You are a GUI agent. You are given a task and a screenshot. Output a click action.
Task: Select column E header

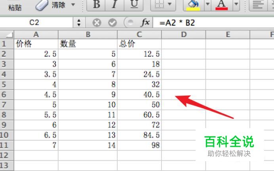228,34
